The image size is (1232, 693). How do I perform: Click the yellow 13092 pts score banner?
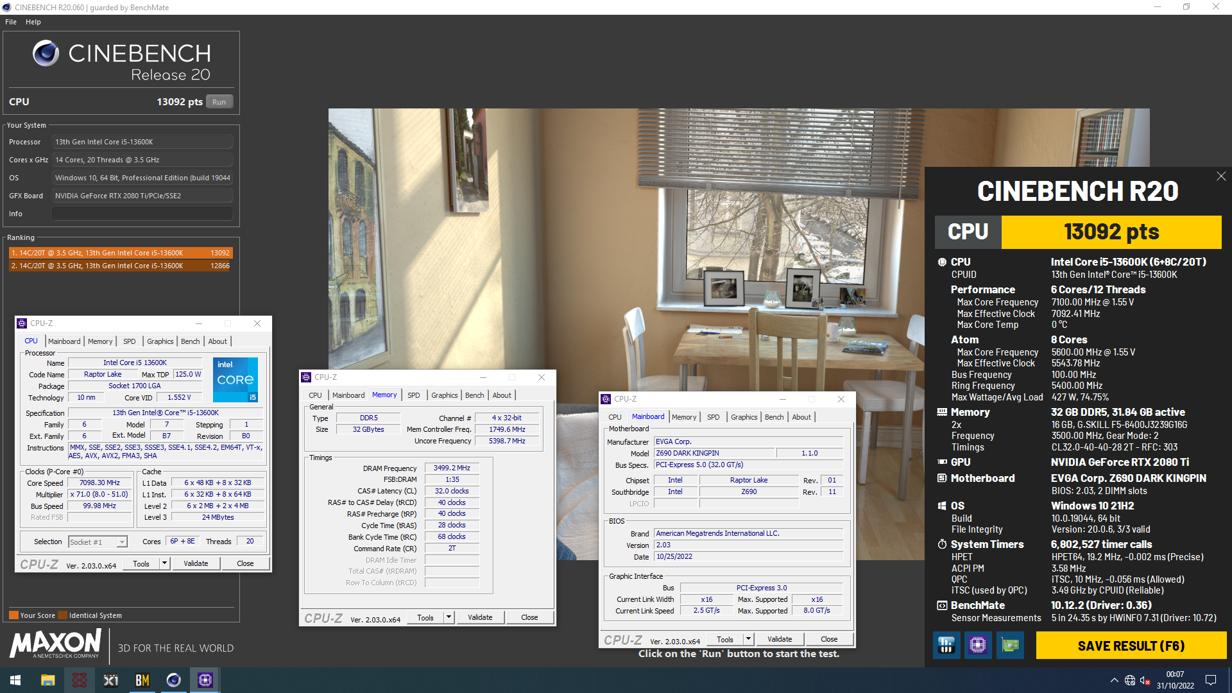[1111, 232]
